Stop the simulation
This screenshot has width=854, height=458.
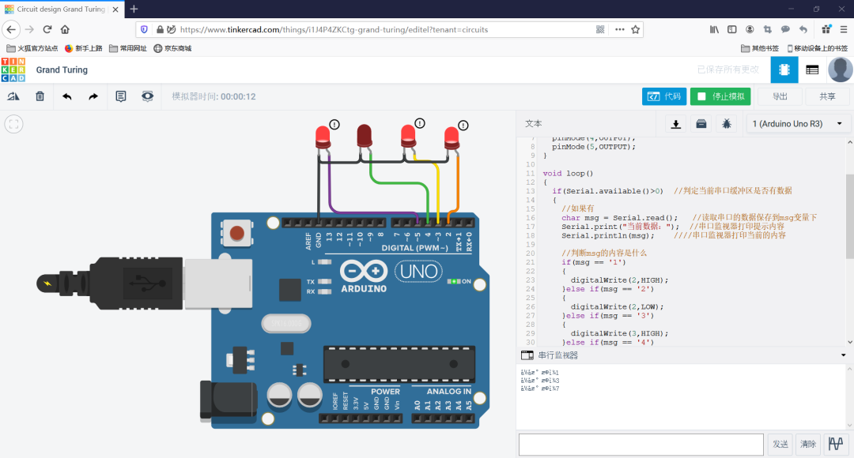pos(720,96)
